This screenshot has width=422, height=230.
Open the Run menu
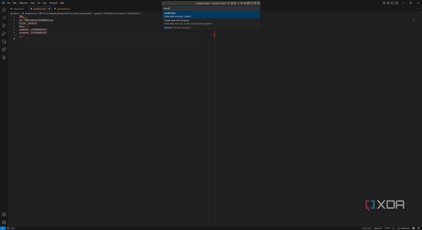[45, 3]
